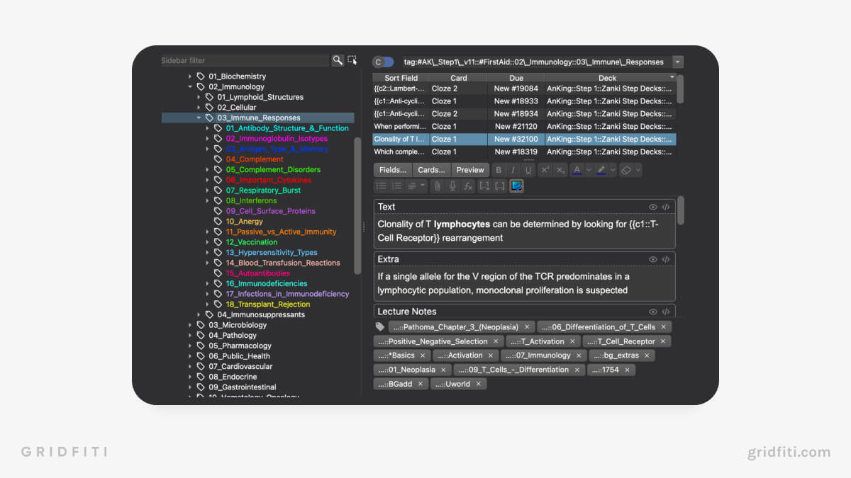This screenshot has width=851, height=478.
Task: Click the image occlusion icon
Action: [517, 186]
